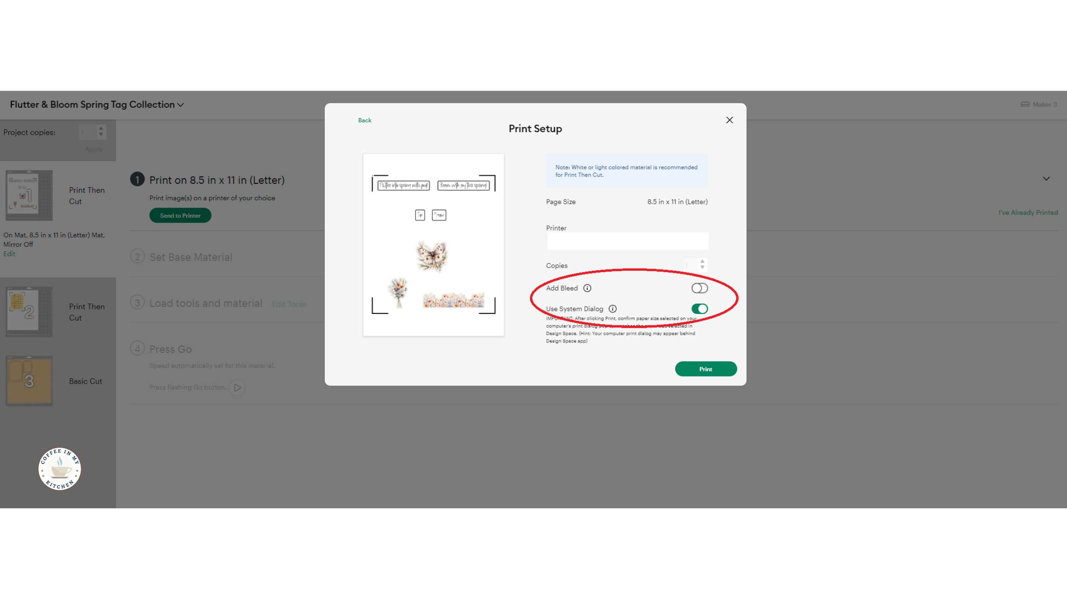
Task: Click Maker 3 machine selector
Action: pyautogui.click(x=1038, y=104)
